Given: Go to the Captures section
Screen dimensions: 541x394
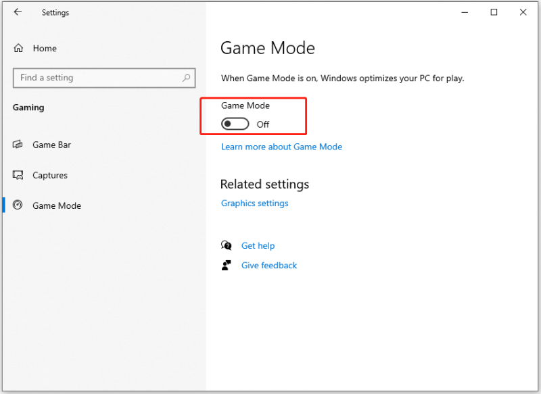Looking at the screenshot, I should (x=50, y=176).
